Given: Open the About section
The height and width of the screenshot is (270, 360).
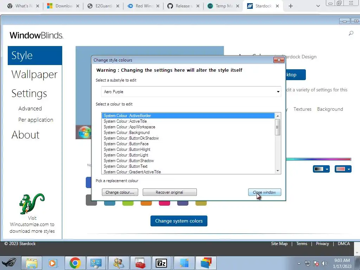Looking at the screenshot, I should point(25,135).
